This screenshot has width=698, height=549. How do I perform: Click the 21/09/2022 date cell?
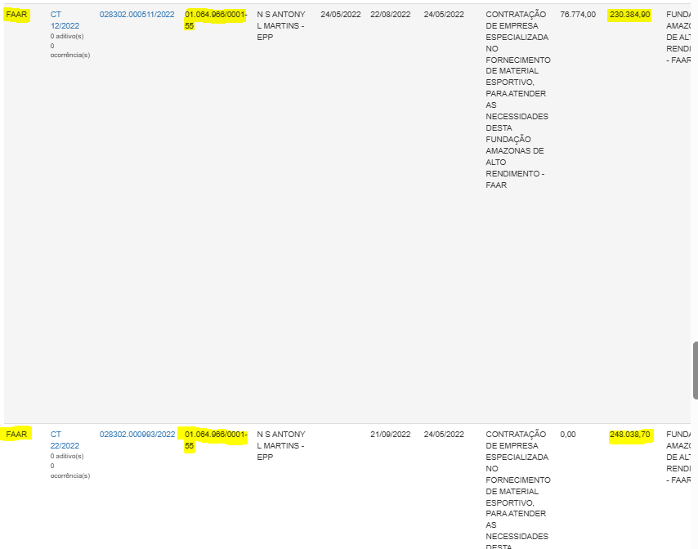[x=390, y=435]
